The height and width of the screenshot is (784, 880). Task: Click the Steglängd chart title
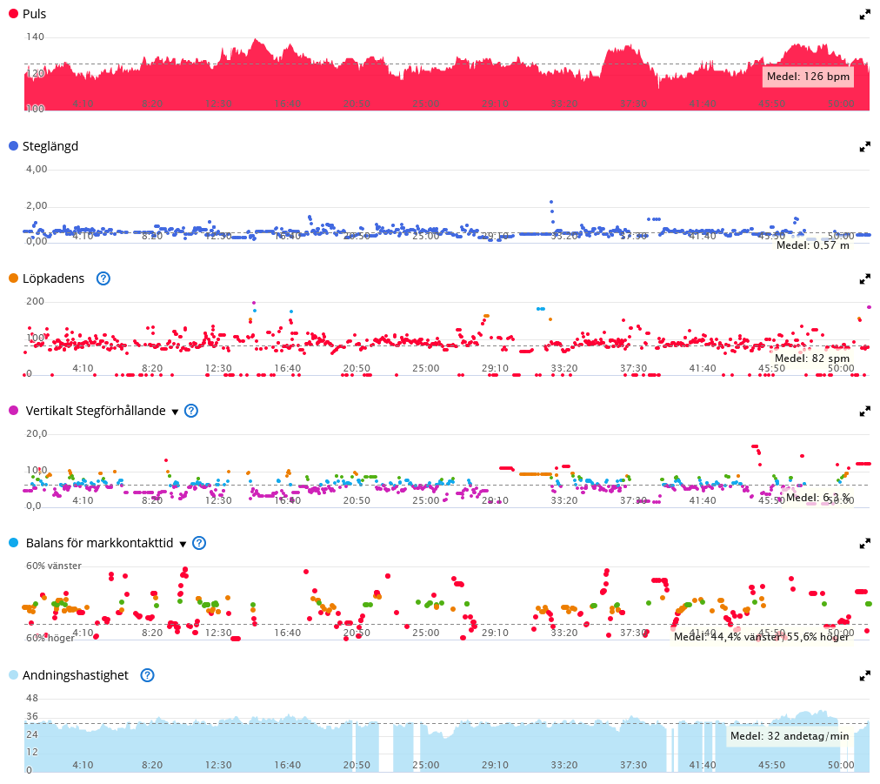point(50,146)
